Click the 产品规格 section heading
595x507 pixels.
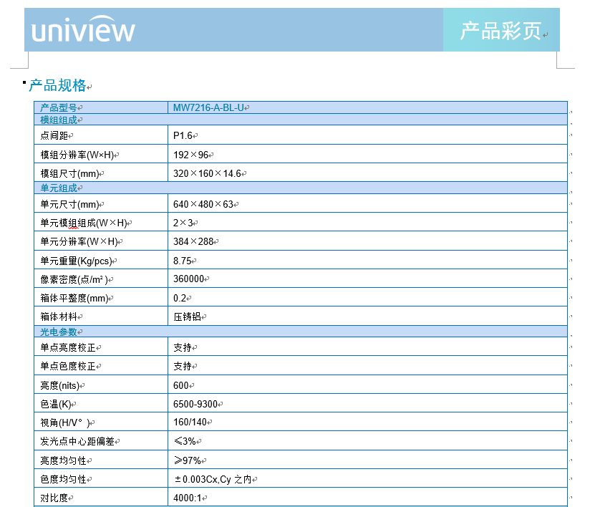click(x=57, y=86)
